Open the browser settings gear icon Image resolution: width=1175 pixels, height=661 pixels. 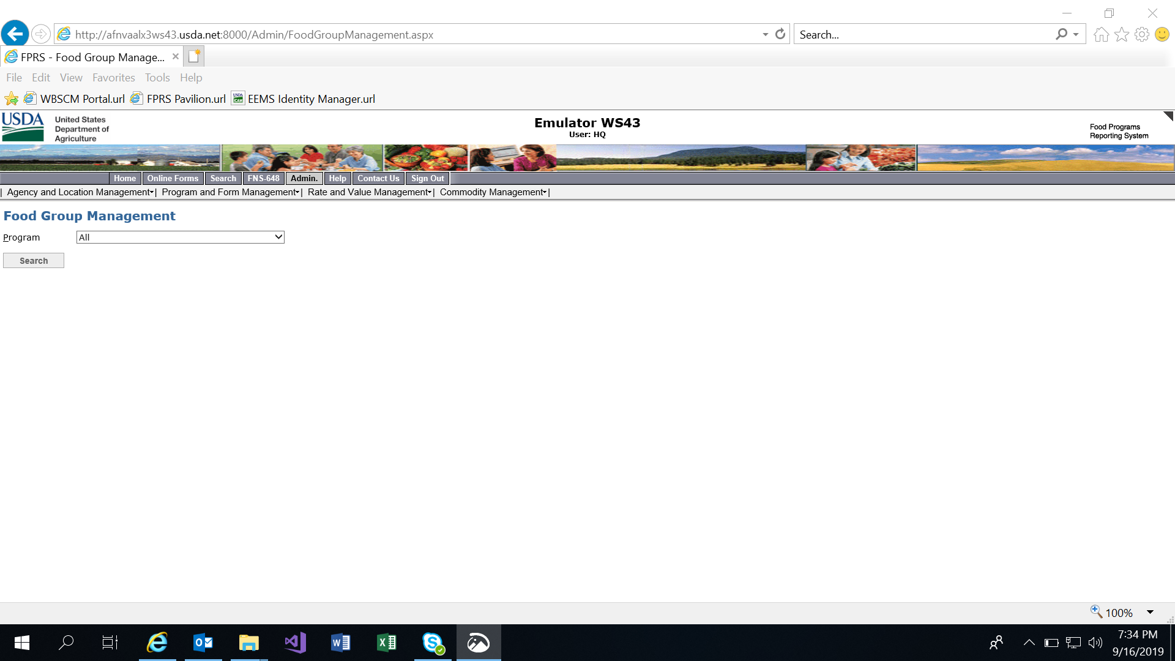tap(1141, 34)
